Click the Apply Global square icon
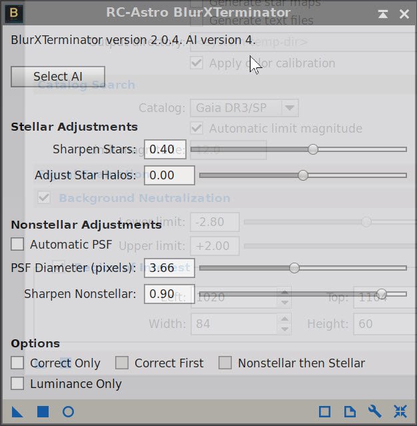The image size is (417, 426). coord(43,411)
